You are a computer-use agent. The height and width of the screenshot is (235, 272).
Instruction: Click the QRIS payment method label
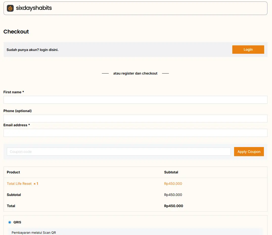17,222
